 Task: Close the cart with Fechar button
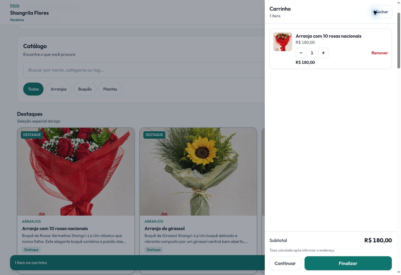click(382, 12)
